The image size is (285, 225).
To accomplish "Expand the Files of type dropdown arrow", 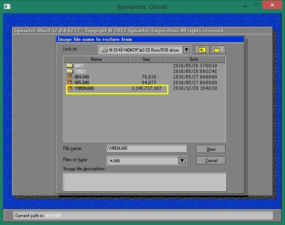I will coord(182,161).
